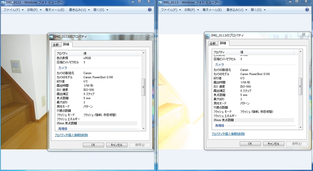The height and width of the screenshot is (171, 313).
Task: Open 印刷(P) menu in IMG_0113 window
Action: click(192, 10)
